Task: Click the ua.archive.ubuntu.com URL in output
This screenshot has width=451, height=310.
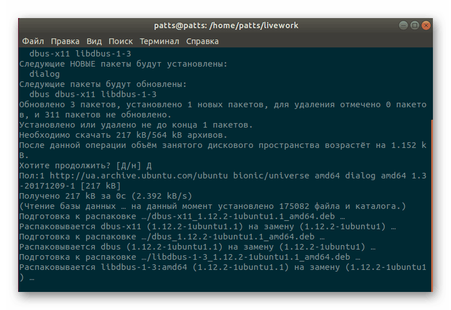Action: [139, 176]
